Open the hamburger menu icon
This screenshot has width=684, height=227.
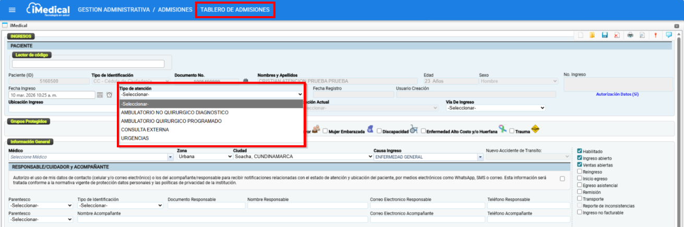click(13, 10)
